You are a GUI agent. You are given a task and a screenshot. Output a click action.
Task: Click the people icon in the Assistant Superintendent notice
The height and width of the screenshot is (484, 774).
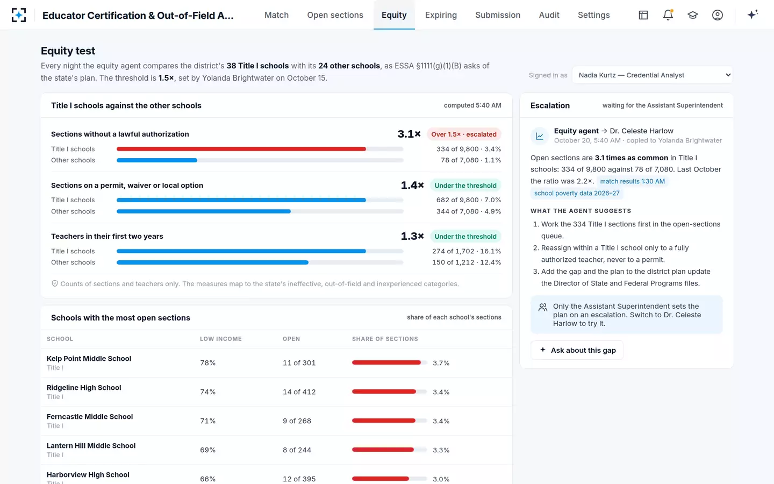click(543, 308)
